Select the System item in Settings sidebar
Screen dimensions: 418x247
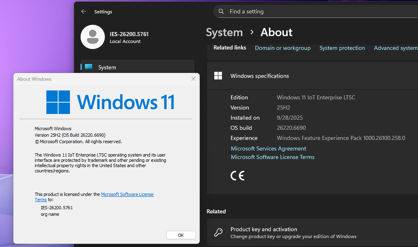(x=137, y=67)
